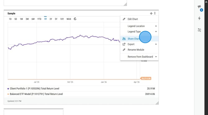Click the Updated 3:51 PM timestamp
The image size is (208, 115).
pos(14,101)
